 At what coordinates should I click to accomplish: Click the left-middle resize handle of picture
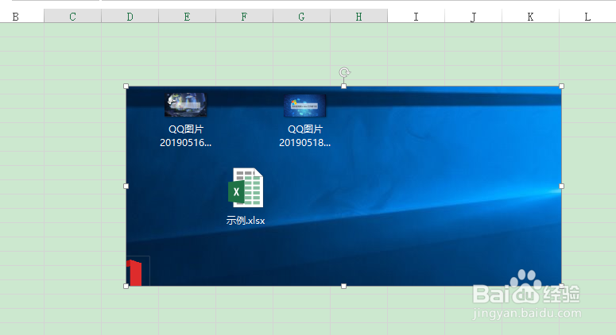coord(126,186)
